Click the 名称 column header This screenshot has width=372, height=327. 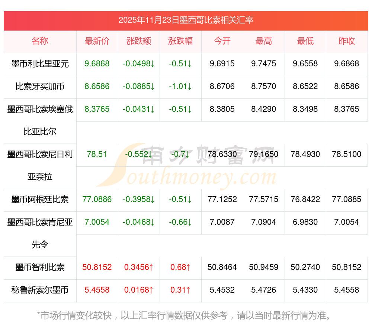(40, 41)
